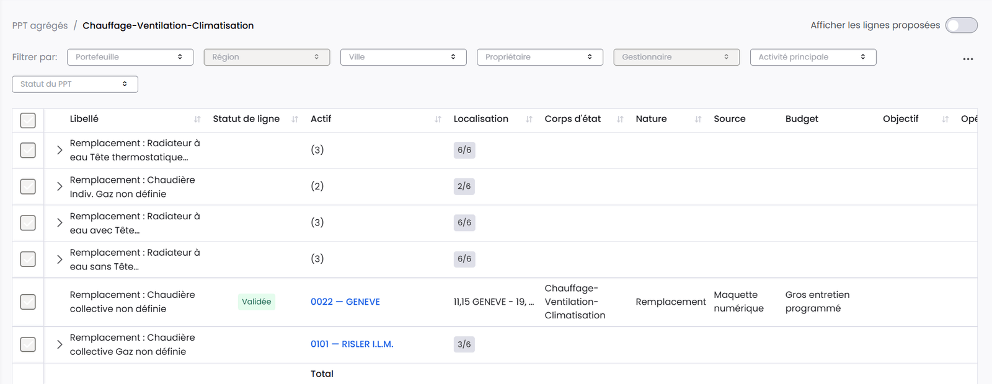Check the select-all header checkbox
The height and width of the screenshot is (384, 992).
(28, 120)
